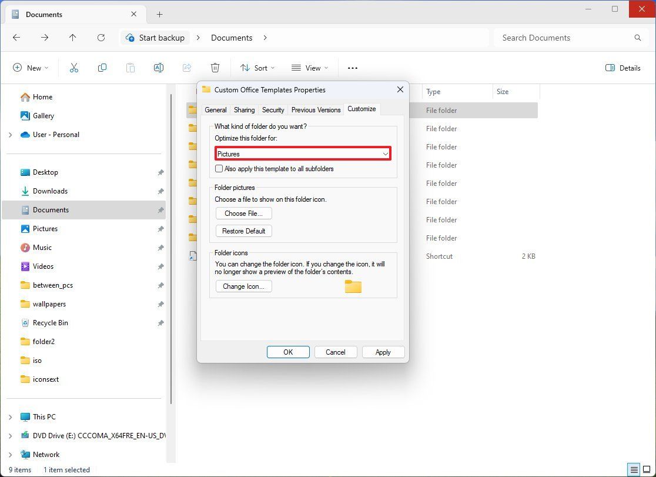
Task: Expand the Sort options dropdown
Action: pos(257,68)
